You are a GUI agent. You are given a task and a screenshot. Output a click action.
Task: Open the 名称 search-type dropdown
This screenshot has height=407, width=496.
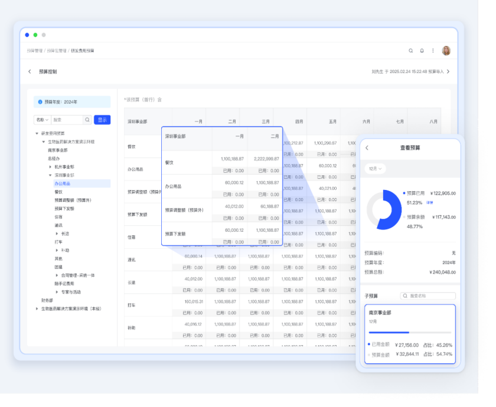point(42,120)
